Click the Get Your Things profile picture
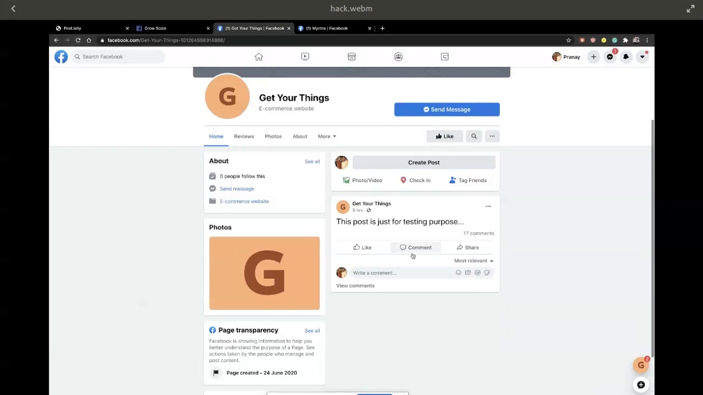Image resolution: width=703 pixels, height=395 pixels. [227, 97]
